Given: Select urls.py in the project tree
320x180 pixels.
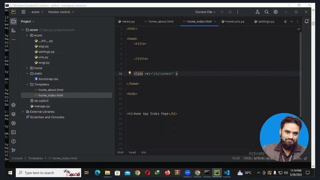Looking at the screenshot, I should coord(41,57).
